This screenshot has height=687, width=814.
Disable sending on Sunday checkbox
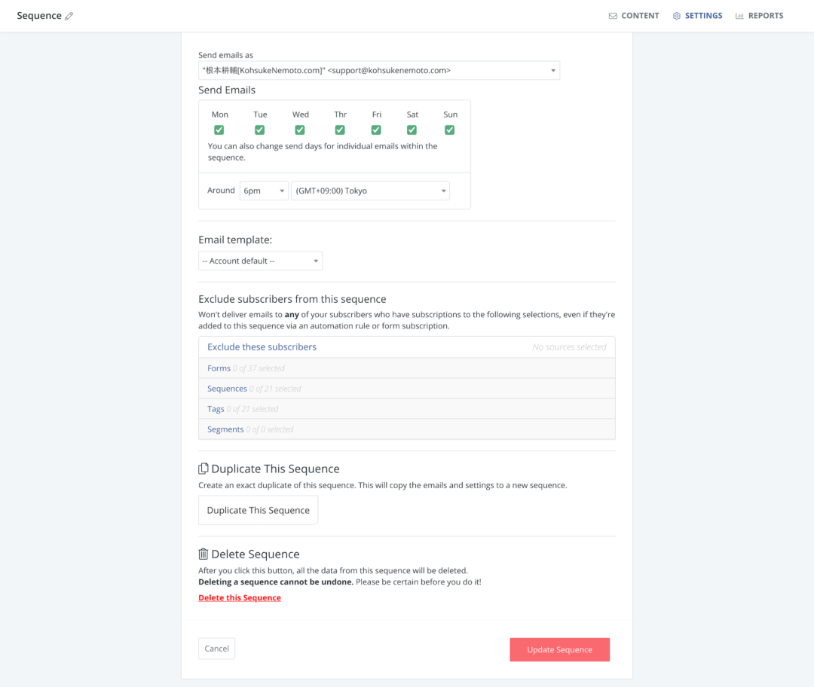click(450, 130)
